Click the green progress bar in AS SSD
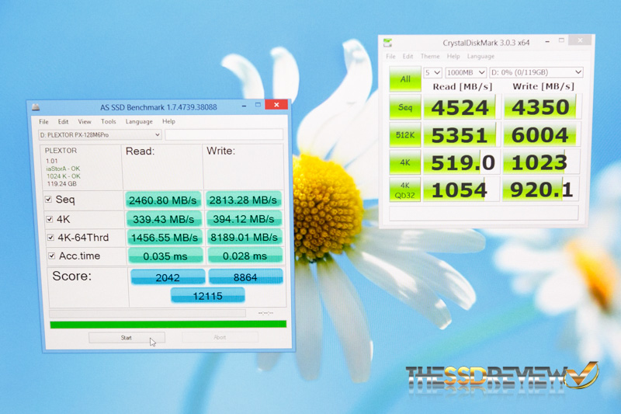This screenshot has width=621, height=414. click(x=168, y=325)
